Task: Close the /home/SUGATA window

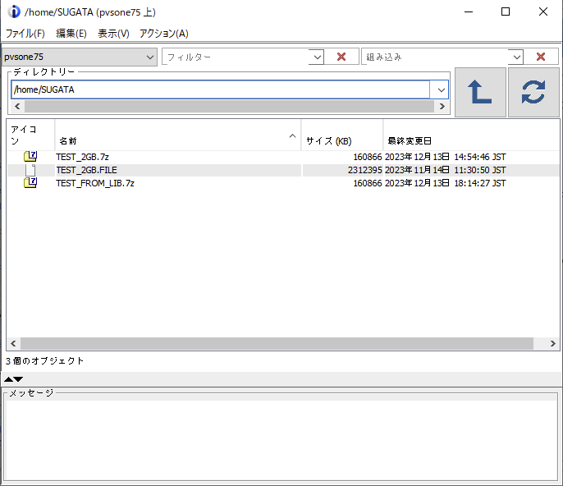Action: [x=543, y=11]
